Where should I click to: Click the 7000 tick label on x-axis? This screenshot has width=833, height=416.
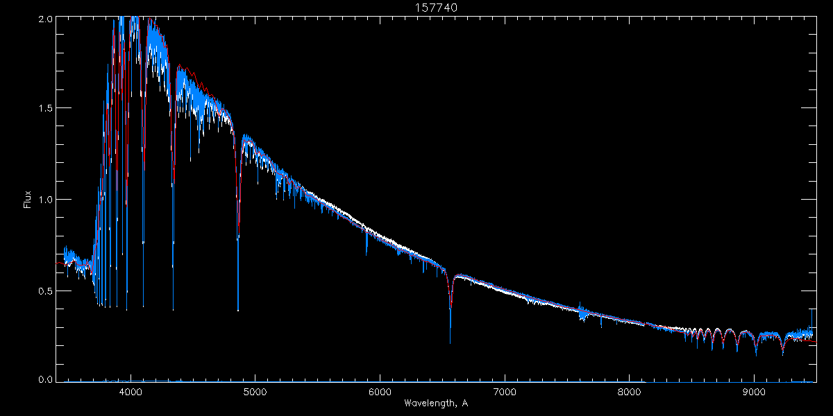(505, 392)
